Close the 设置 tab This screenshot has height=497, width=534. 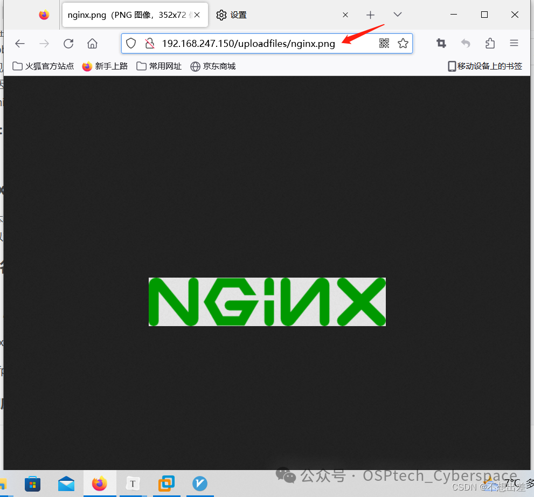tap(345, 15)
